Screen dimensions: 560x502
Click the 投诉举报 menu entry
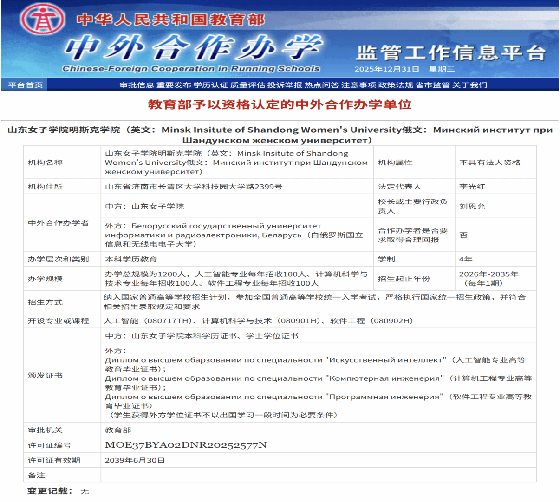pos(285,85)
